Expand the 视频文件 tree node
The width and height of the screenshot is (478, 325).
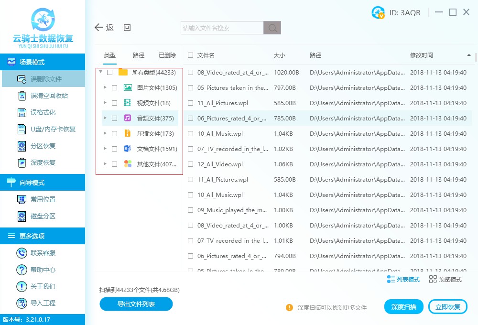coord(105,103)
